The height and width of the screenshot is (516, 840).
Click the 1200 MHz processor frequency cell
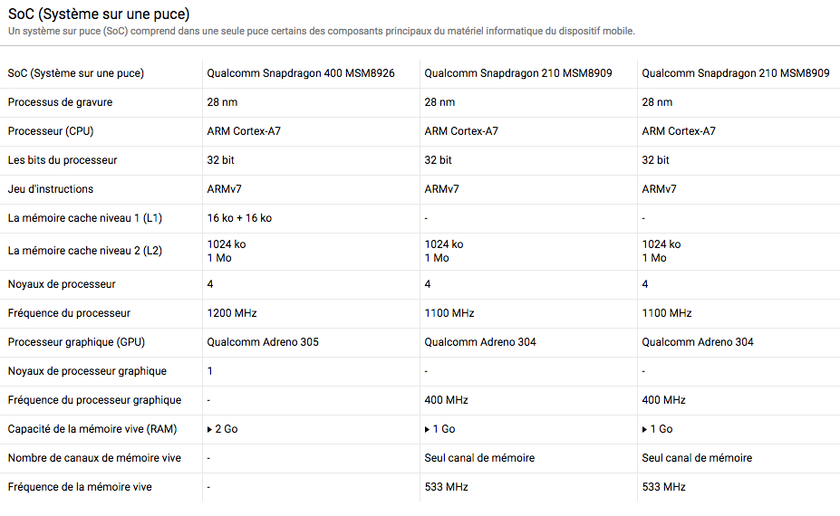point(232,313)
